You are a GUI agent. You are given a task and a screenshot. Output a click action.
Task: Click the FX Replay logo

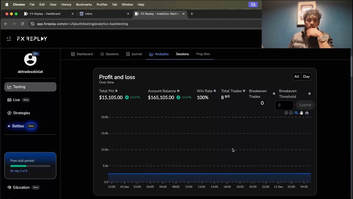point(32,39)
